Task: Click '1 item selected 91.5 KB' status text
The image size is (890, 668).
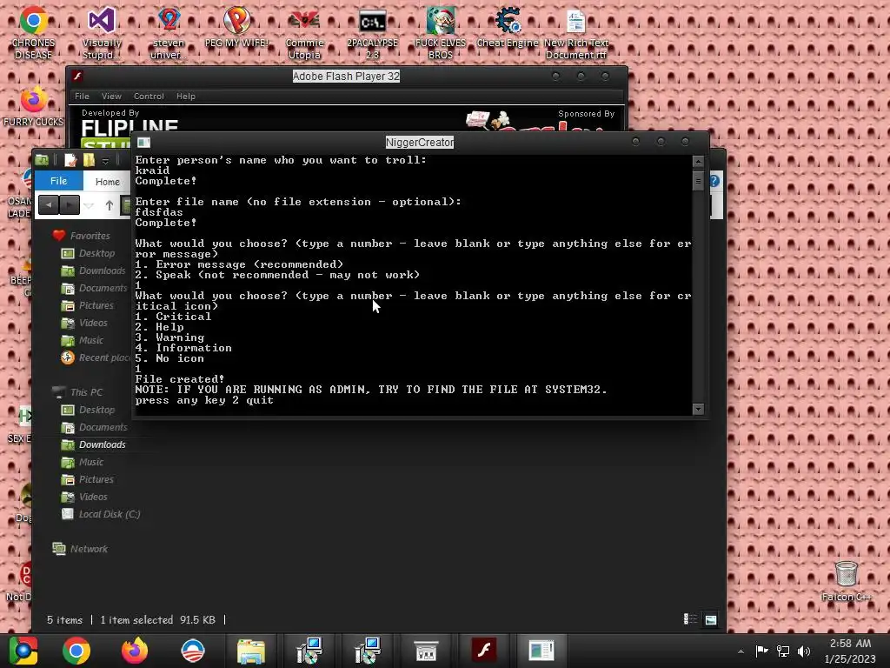Action: tap(158, 619)
